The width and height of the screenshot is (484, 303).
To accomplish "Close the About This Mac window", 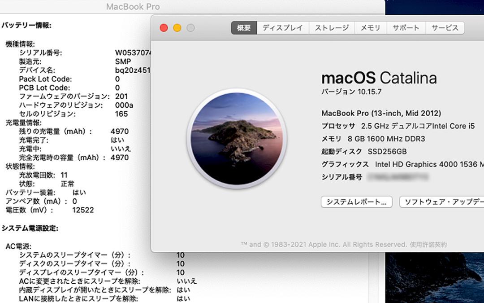I will 164,28.
